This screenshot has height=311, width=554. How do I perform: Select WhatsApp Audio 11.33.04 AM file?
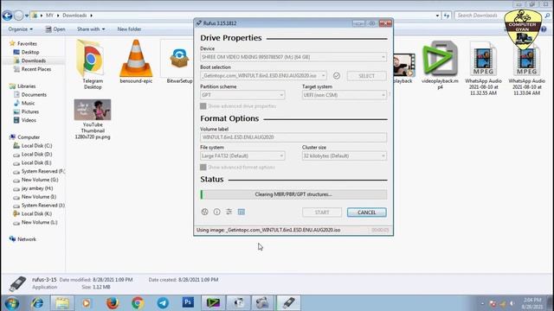click(x=527, y=67)
